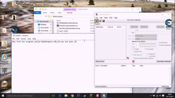Launch the ImgBurn desktop shortcut

[4, 85]
